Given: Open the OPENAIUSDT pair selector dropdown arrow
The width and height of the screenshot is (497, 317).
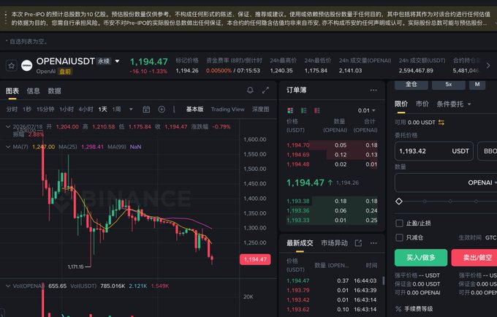Looking at the screenshot, I should point(117,61).
